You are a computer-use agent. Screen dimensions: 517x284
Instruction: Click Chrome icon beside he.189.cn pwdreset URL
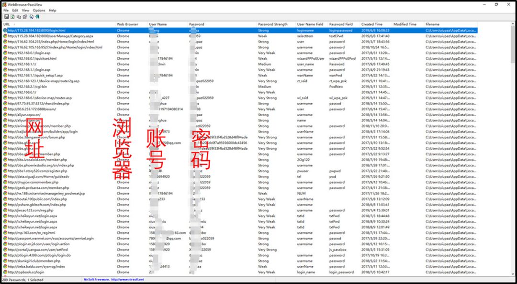5,193
